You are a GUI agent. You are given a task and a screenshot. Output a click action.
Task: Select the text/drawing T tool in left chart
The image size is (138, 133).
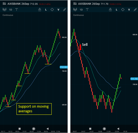click(x=16, y=10)
